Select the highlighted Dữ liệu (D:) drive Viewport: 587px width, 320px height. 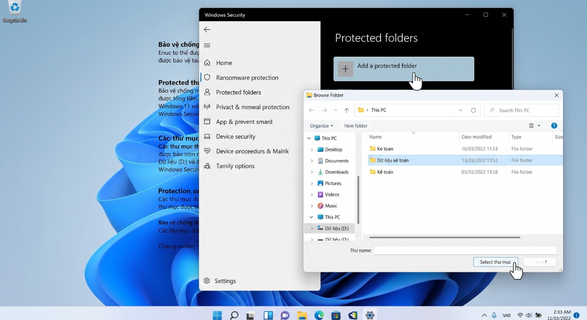click(330, 228)
